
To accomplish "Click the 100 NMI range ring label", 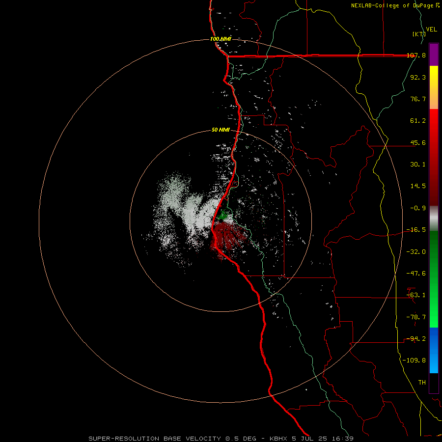I will [221, 39].
